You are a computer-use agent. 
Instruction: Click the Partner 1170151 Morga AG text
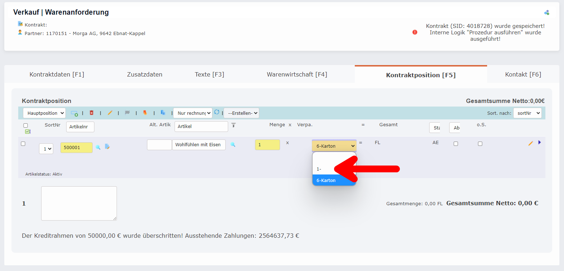tap(85, 33)
